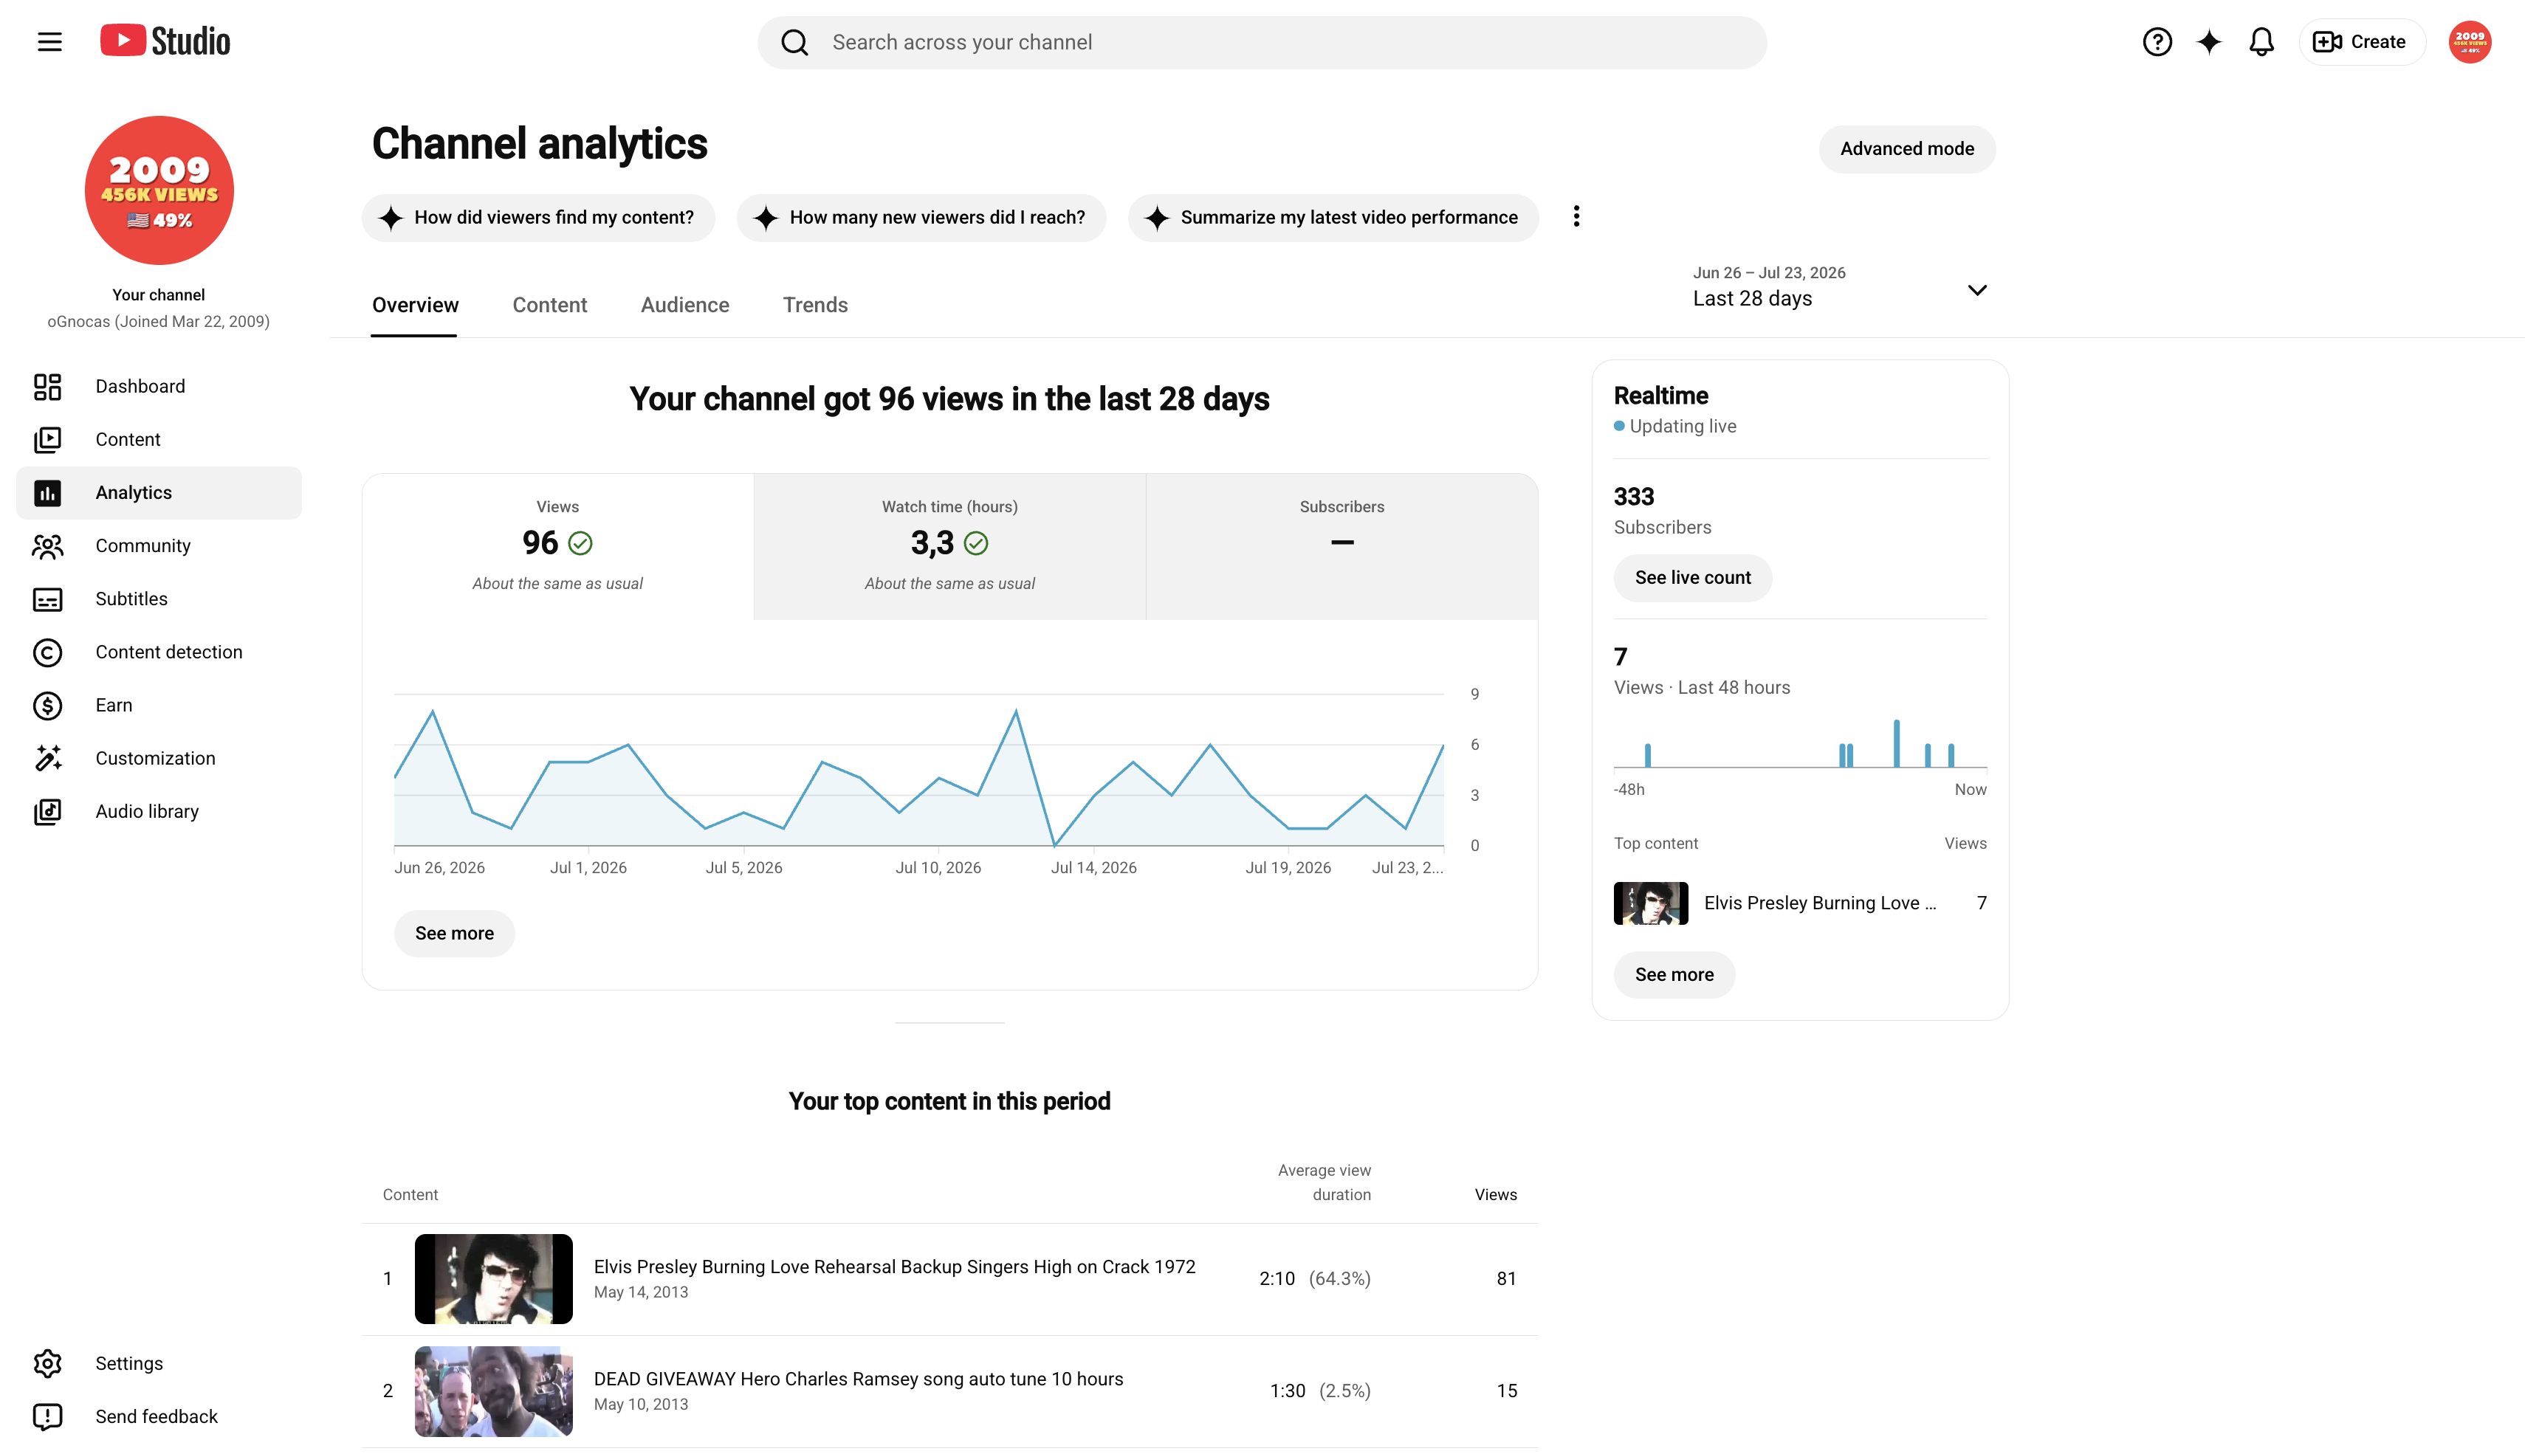2525x1454 pixels.
Task: Open the large channel profile picture
Action: pos(159,190)
